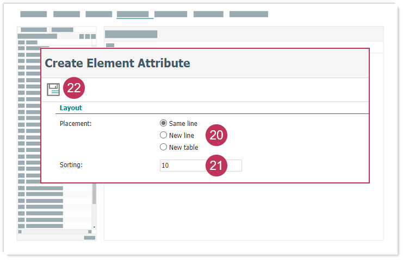
Task: Click the "Layout" section header
Action: point(71,108)
